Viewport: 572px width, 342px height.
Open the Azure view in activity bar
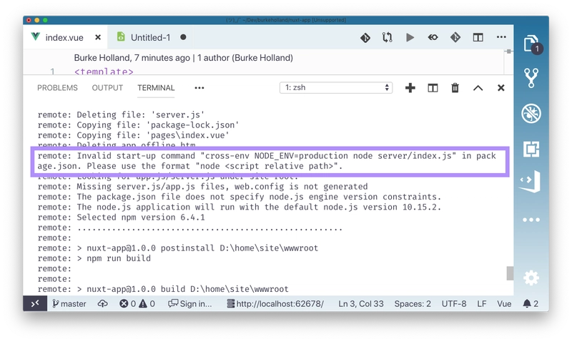(531, 183)
